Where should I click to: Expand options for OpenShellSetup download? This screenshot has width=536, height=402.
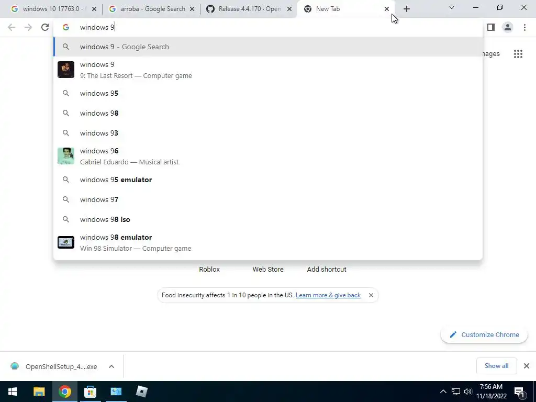click(111, 366)
